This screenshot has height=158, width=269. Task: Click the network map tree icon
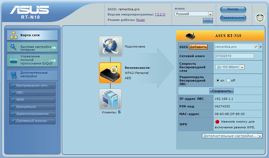[x=14, y=35]
